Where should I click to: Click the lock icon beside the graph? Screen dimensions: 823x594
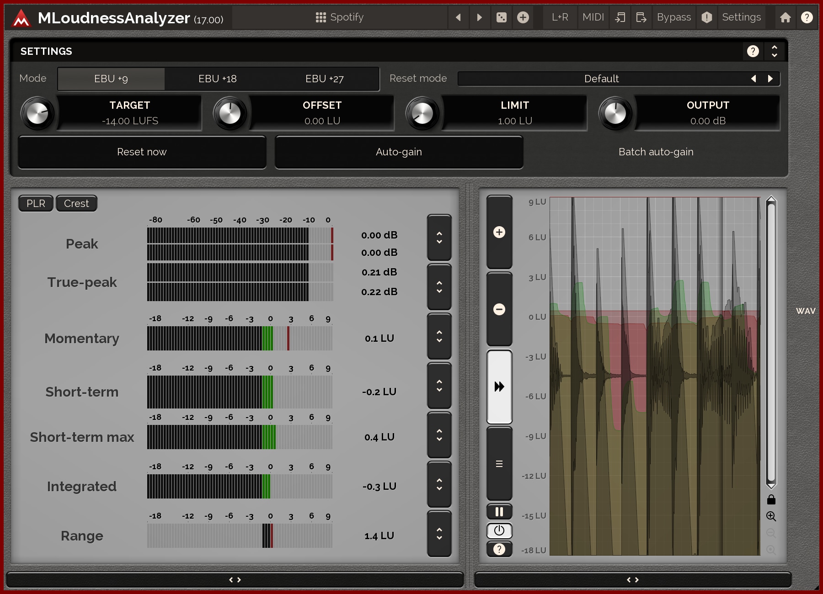[771, 499]
